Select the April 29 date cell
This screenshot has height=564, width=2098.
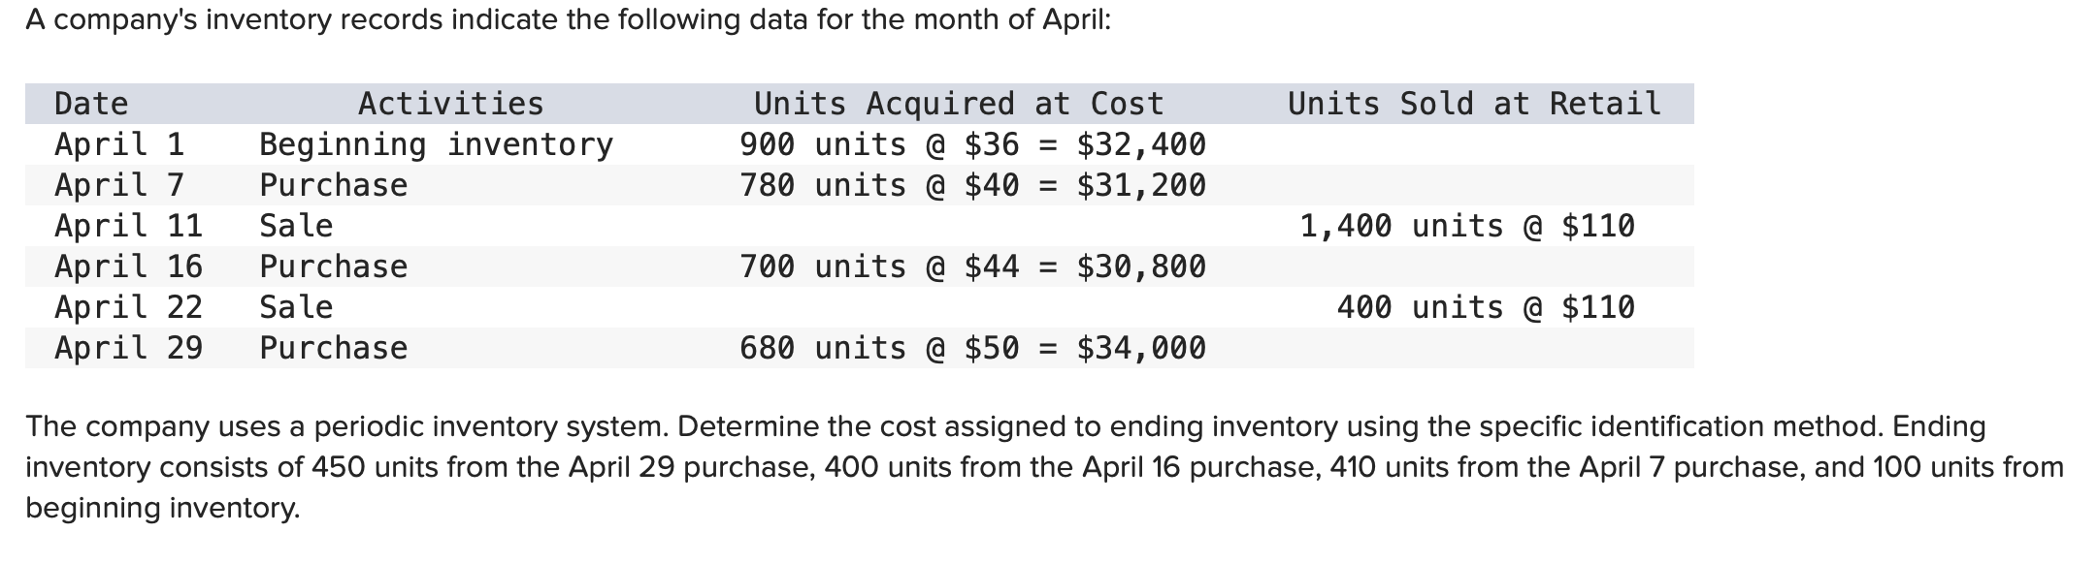(129, 348)
